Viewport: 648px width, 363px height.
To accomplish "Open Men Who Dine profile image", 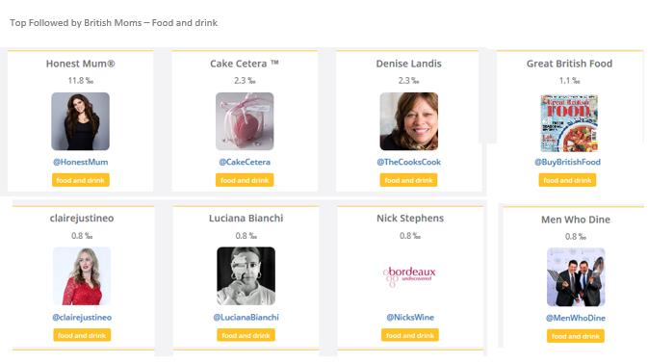I will coord(576,277).
